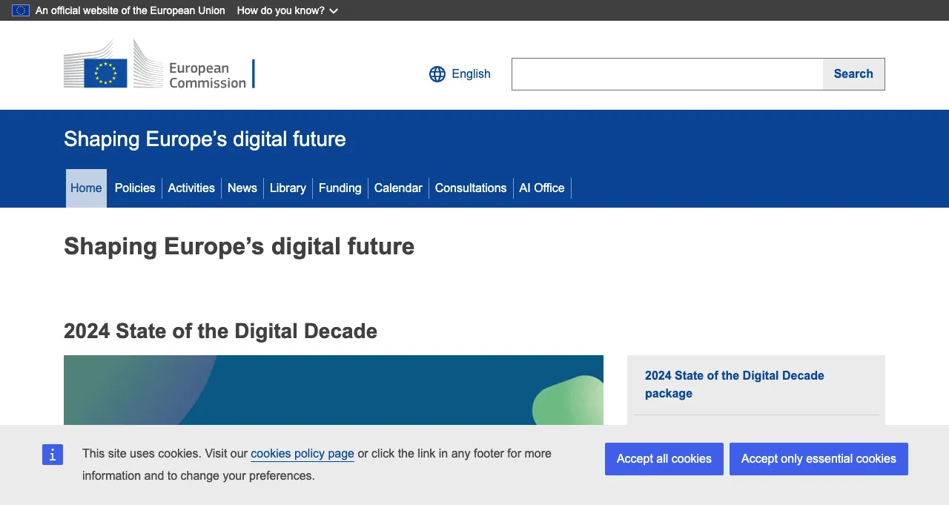This screenshot has width=949, height=505.
Task: Accept only essential cookies
Action: tap(819, 459)
